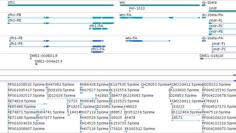Select the EP19261.3prime label
Screen dimensions: 236x133
point(80,107)
